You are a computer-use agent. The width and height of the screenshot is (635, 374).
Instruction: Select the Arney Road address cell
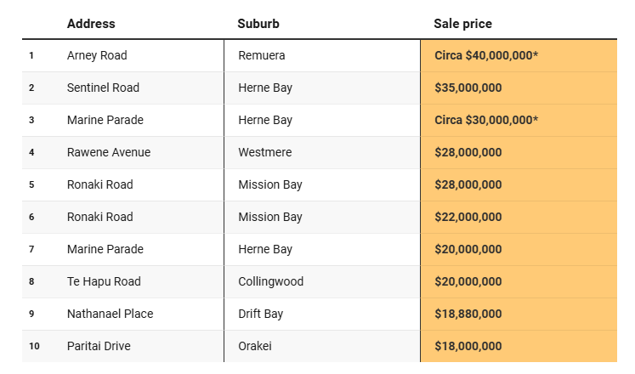(x=97, y=55)
